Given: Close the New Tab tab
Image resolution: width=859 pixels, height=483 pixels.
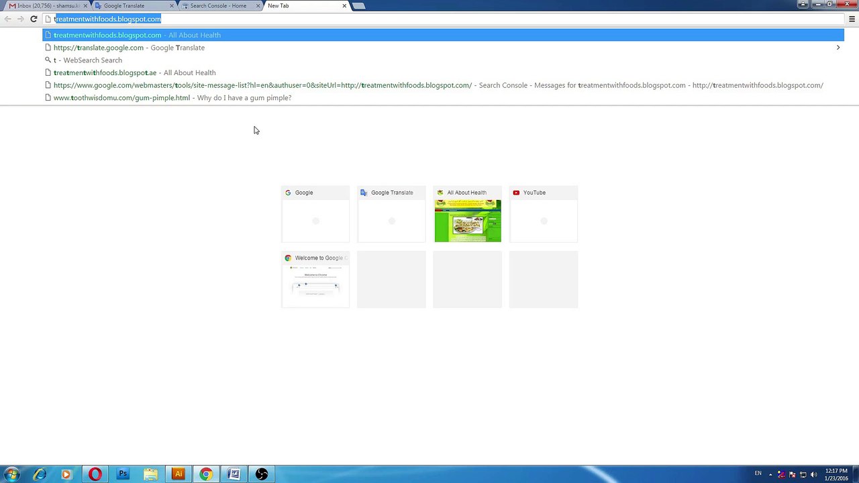Looking at the screenshot, I should click(344, 5).
